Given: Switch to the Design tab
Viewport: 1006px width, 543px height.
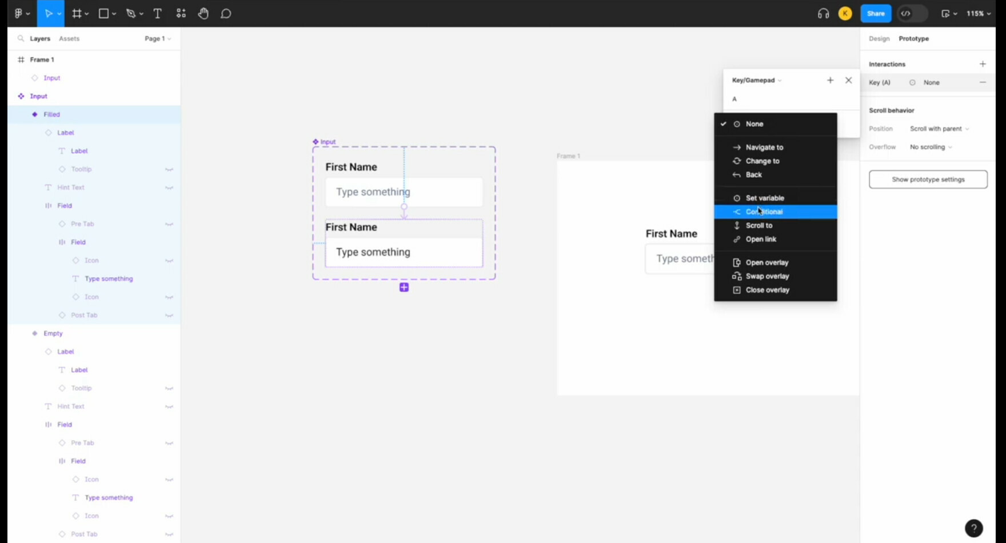Looking at the screenshot, I should click(879, 38).
